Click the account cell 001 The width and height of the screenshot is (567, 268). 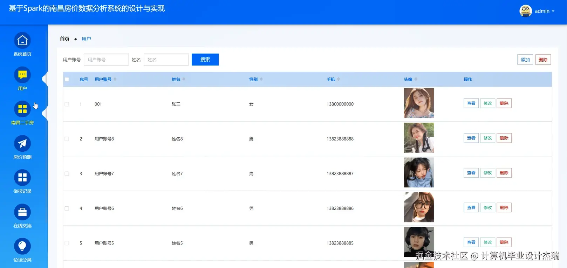98,104
